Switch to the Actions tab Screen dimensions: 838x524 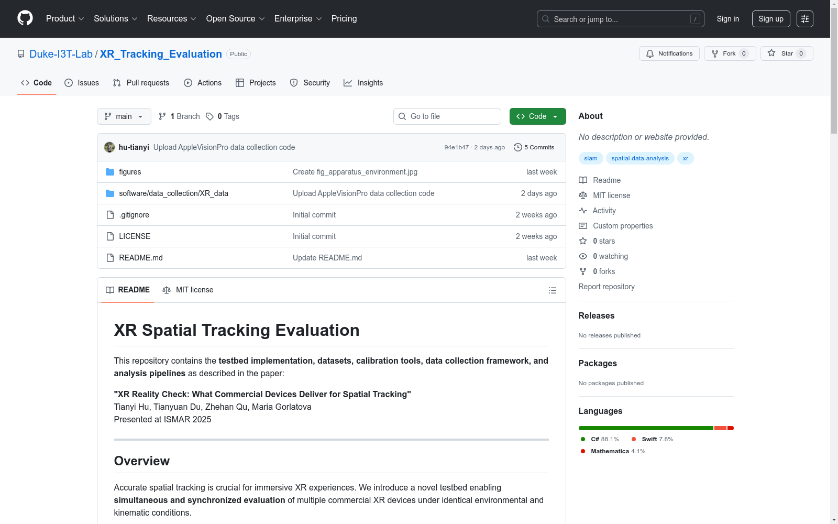coord(203,83)
